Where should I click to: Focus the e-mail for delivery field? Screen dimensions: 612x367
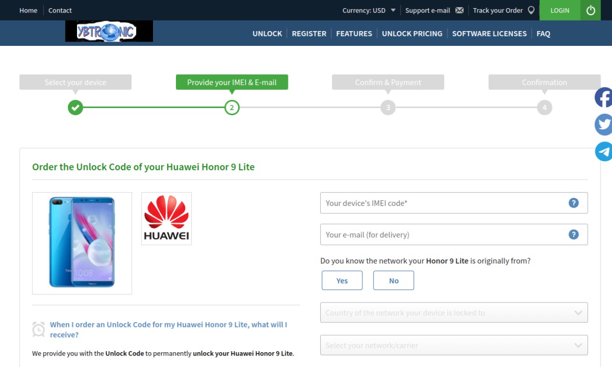coord(454,234)
